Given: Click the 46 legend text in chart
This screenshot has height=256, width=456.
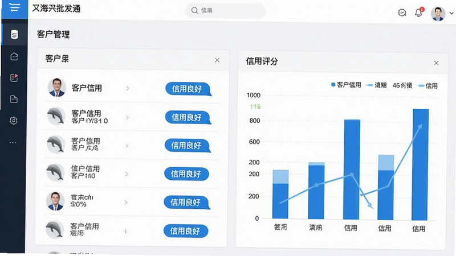Looking at the screenshot, I should [402, 85].
